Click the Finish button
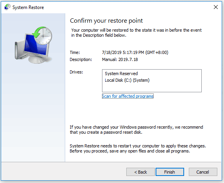 170,172
